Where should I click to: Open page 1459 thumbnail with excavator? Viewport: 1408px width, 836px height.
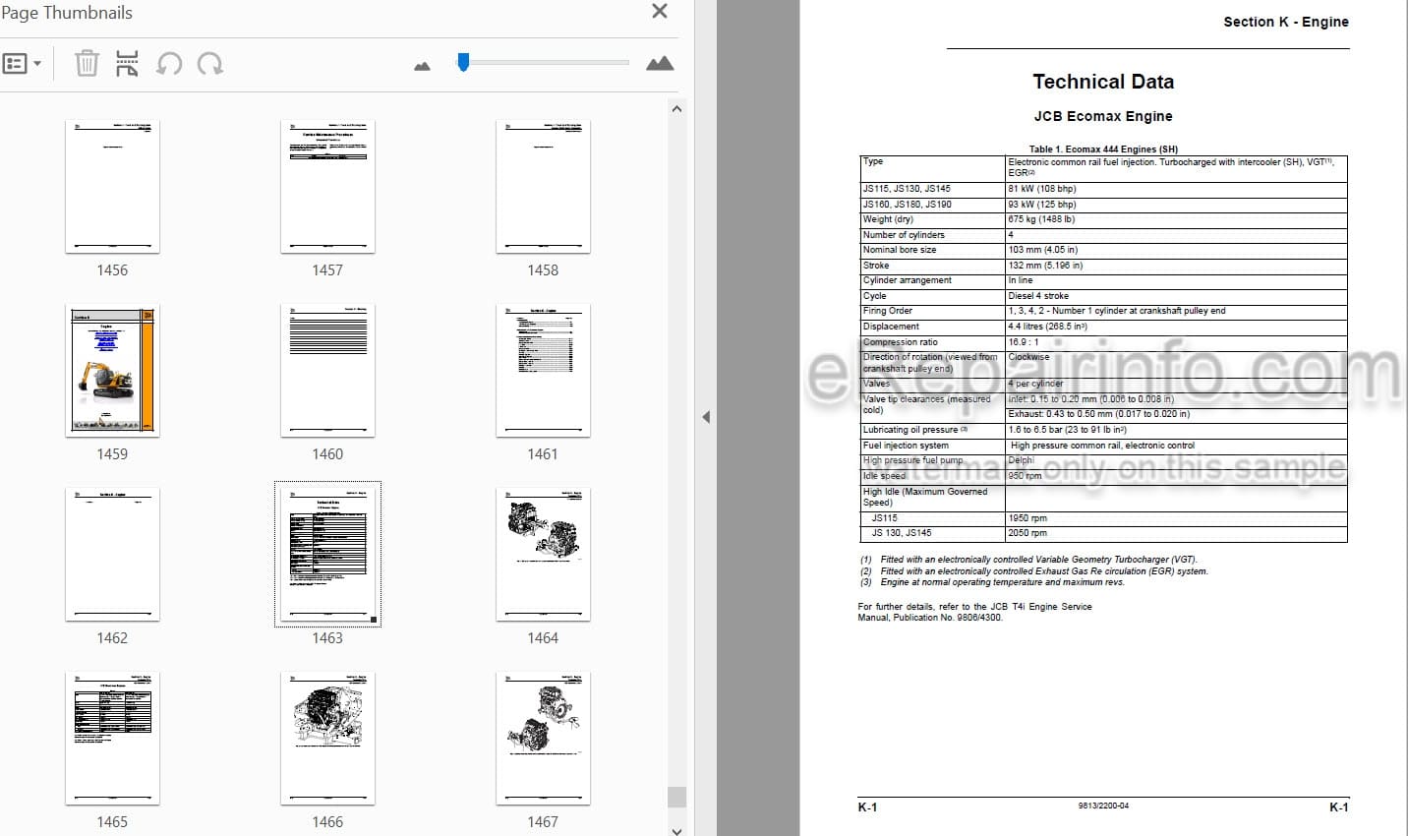(x=112, y=370)
